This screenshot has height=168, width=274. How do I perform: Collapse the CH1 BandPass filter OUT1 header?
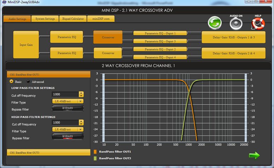[49, 75]
